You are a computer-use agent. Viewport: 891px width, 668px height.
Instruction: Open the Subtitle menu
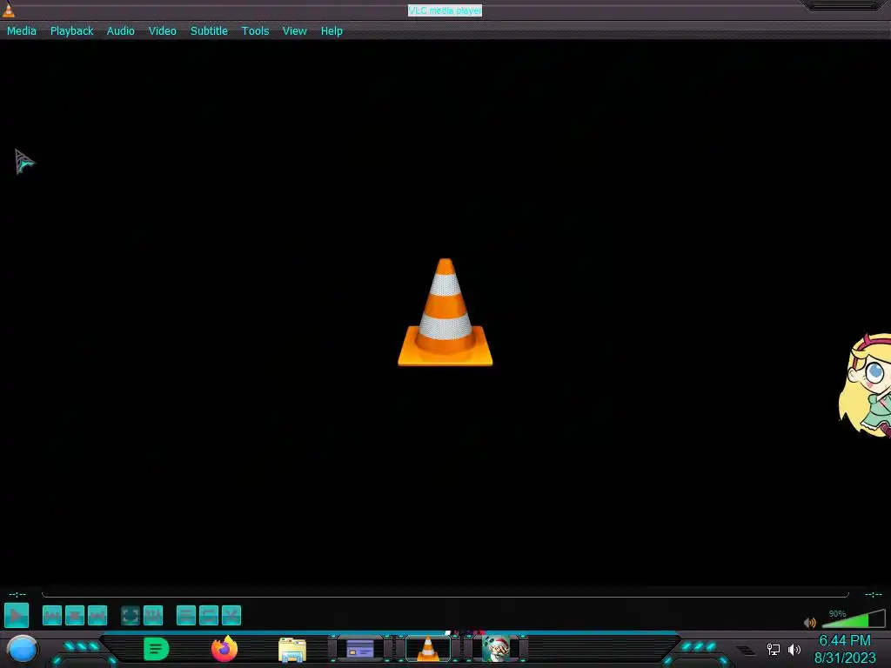[209, 31]
